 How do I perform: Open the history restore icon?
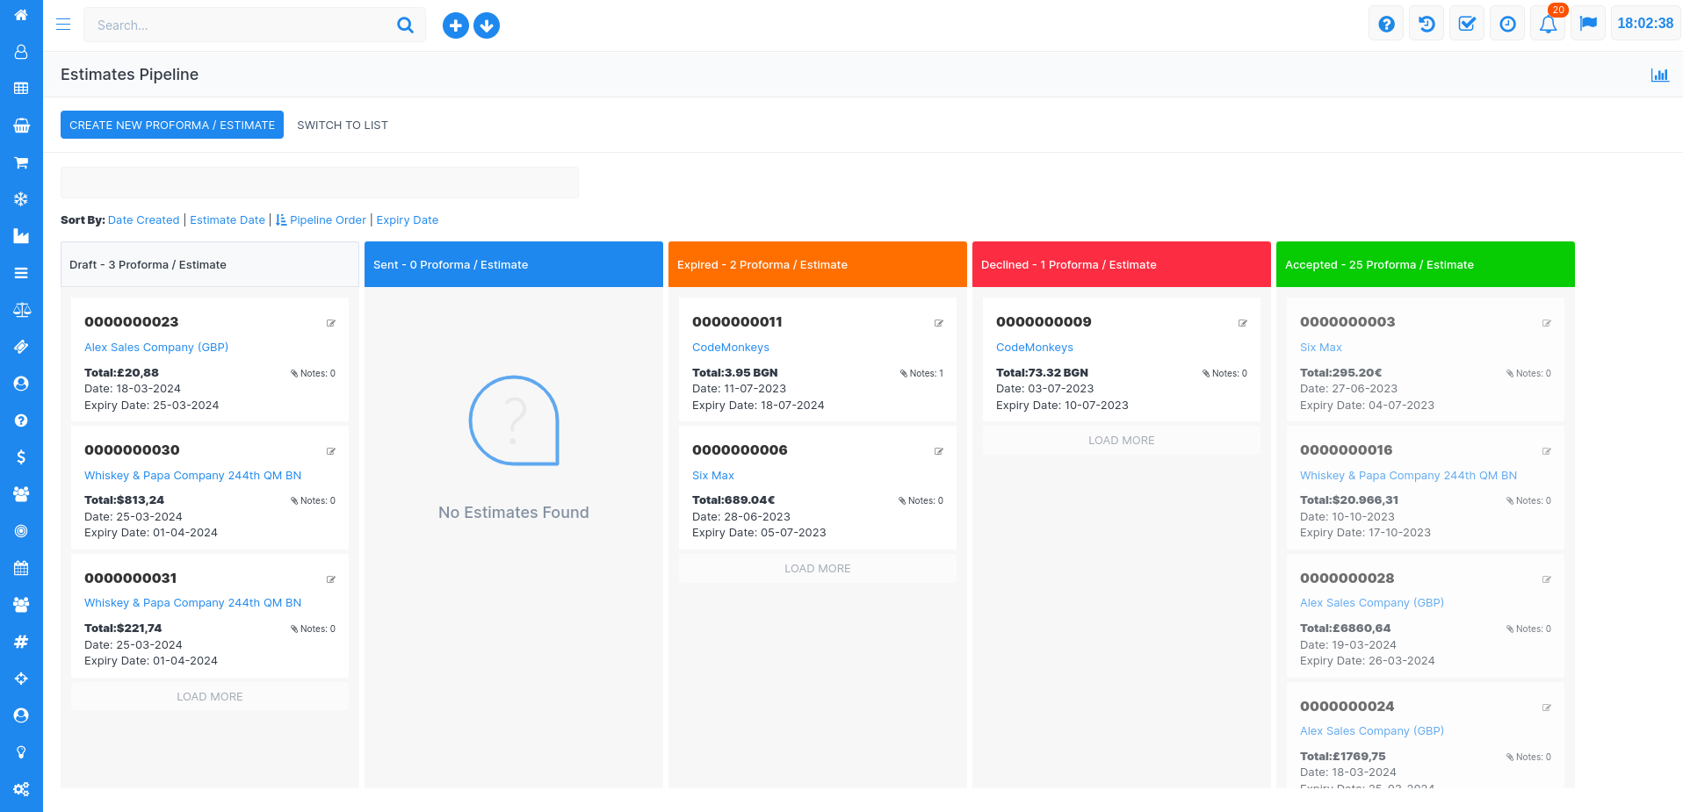(x=1427, y=24)
